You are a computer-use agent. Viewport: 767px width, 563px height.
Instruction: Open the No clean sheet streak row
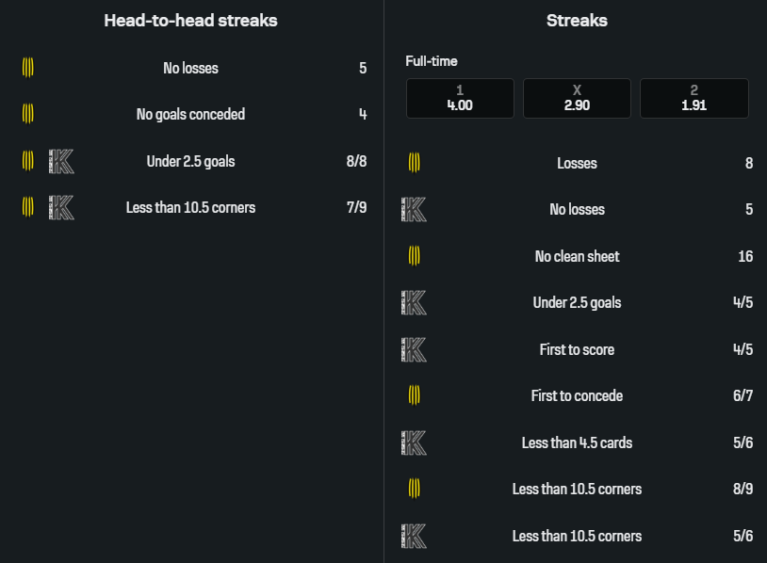[x=577, y=256]
